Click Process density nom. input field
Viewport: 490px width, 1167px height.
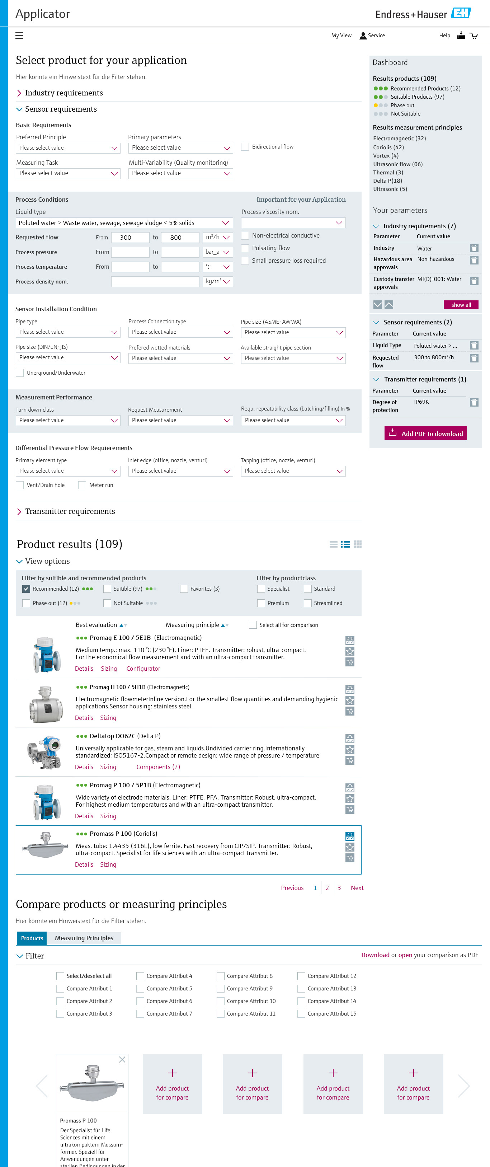[155, 281]
